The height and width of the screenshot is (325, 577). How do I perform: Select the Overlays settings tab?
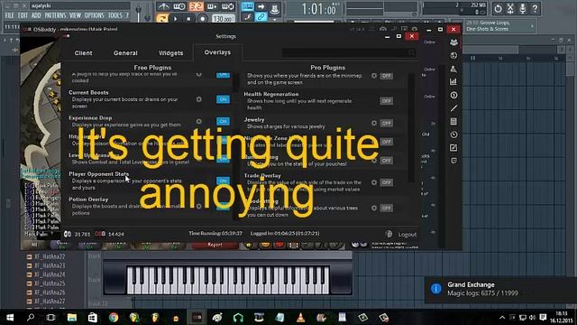[x=217, y=52]
